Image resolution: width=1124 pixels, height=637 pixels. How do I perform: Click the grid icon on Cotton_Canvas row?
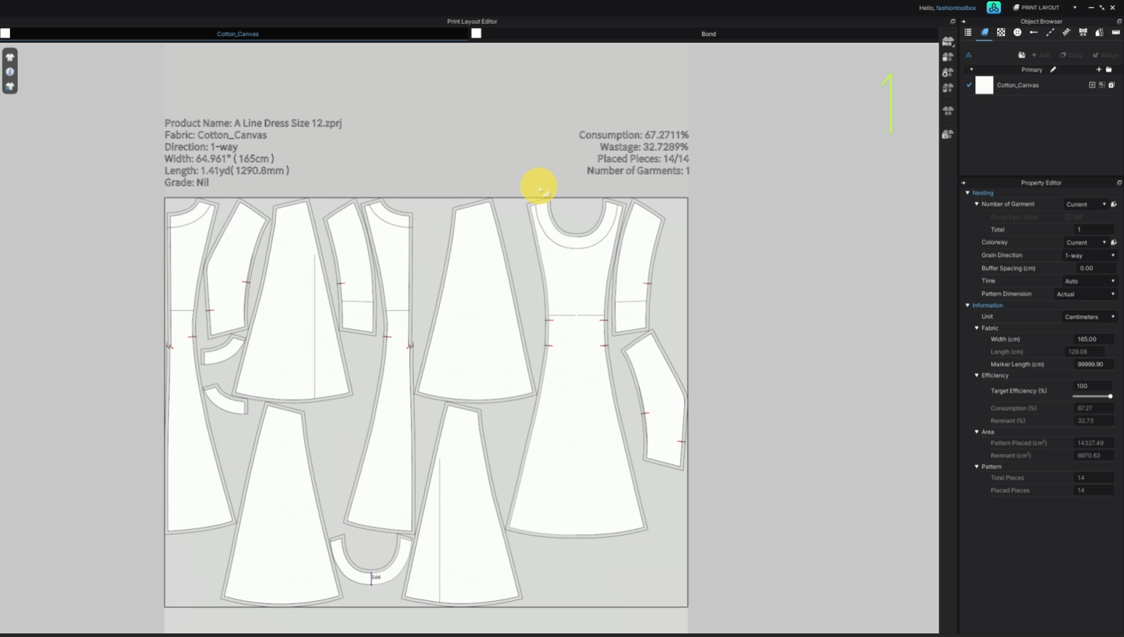point(1102,85)
